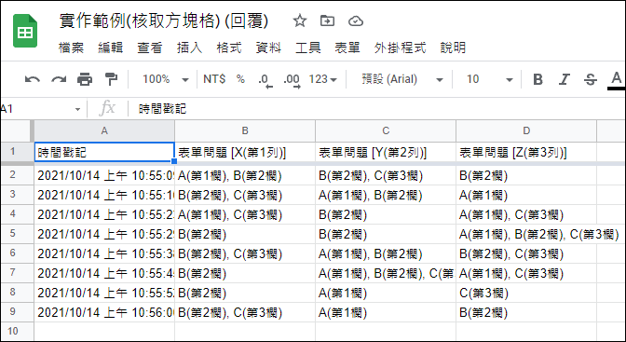The width and height of the screenshot is (626, 342).
Task: Select cell 表單問題 [Y(第2列)]
Action: click(386, 152)
